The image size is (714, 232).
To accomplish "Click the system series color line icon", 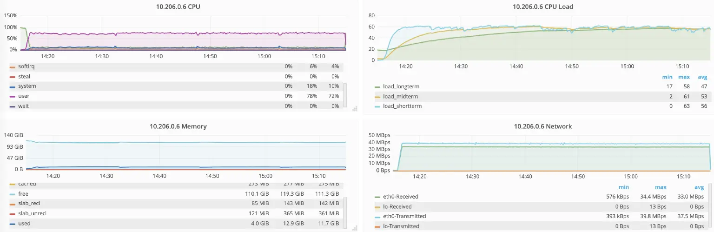I will coord(12,86).
